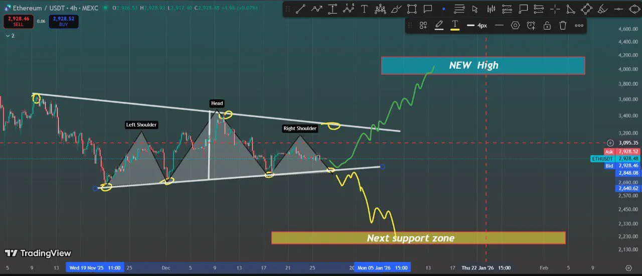Viewport: 642px width, 276px height.
Task: Select the Head and Shoulders pattern tool
Action: click(x=380, y=9)
